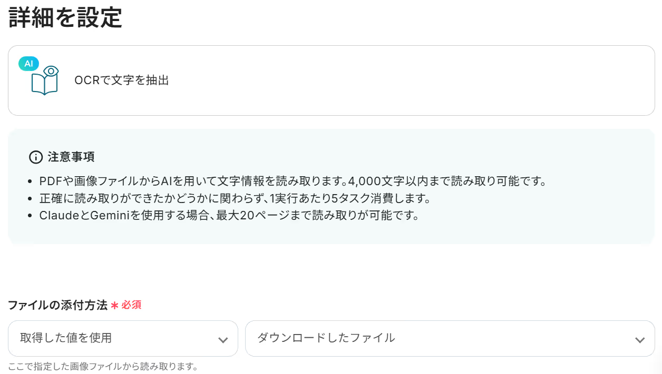The width and height of the screenshot is (662, 374).
Task: Click the red 必須 text
Action: [131, 305]
